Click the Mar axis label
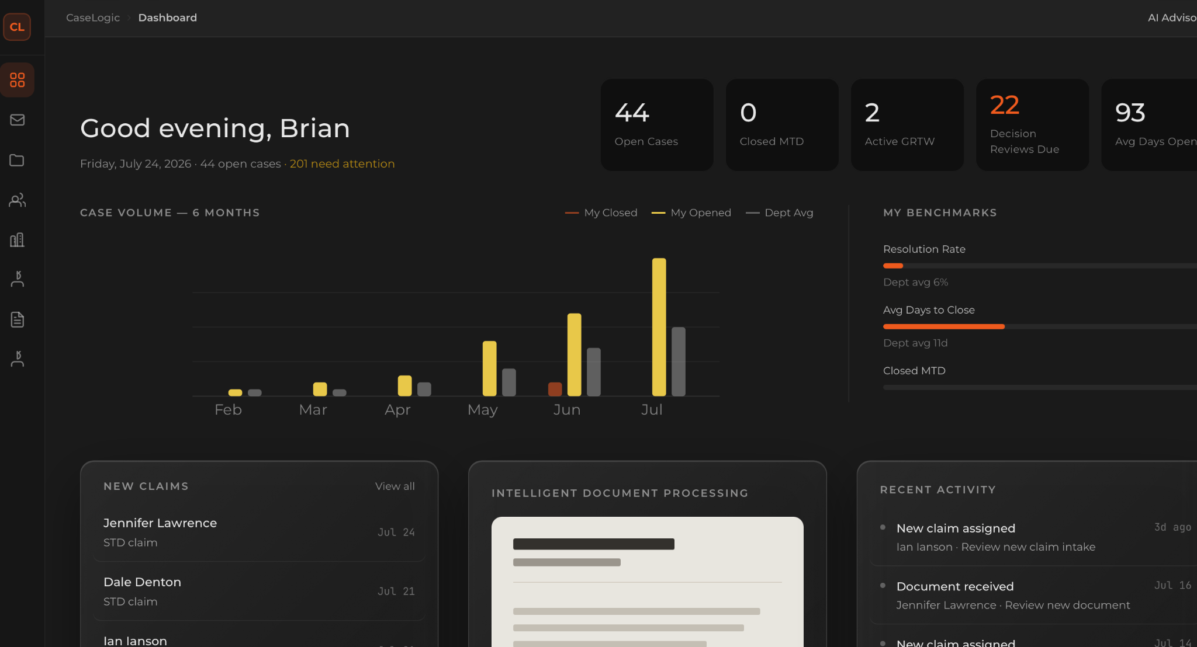 pyautogui.click(x=313, y=409)
